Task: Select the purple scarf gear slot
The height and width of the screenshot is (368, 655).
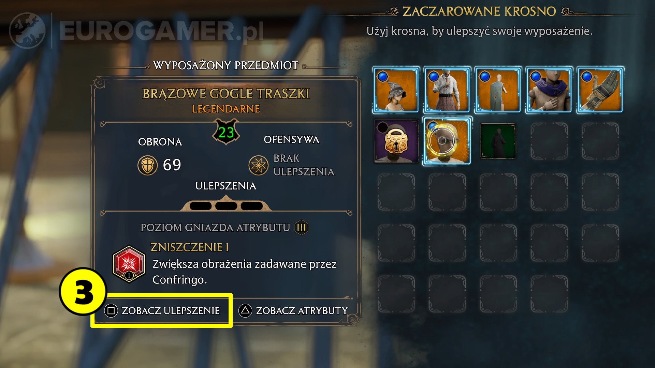Action: tap(549, 90)
